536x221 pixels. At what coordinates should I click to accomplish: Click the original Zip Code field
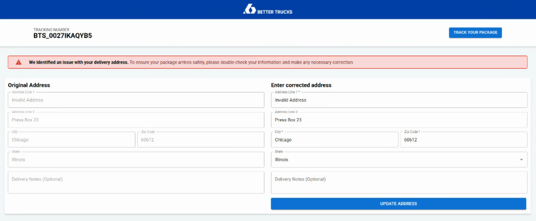click(200, 140)
